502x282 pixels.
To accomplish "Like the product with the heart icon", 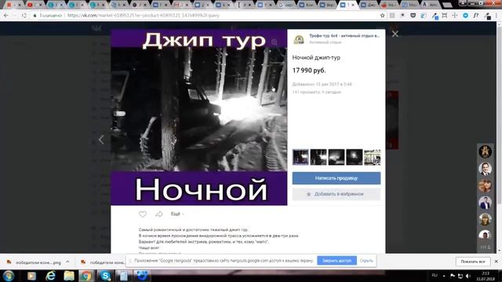I will 143,214.
